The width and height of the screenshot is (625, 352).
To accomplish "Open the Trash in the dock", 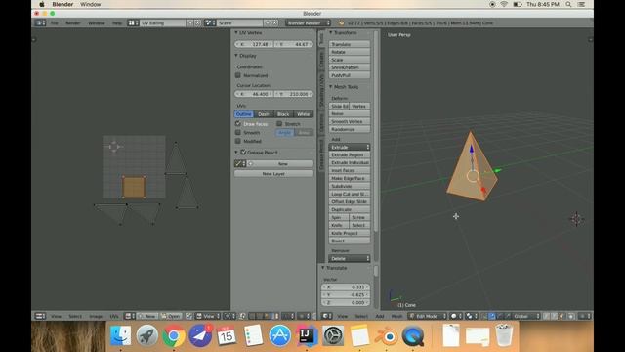I will [x=504, y=335].
